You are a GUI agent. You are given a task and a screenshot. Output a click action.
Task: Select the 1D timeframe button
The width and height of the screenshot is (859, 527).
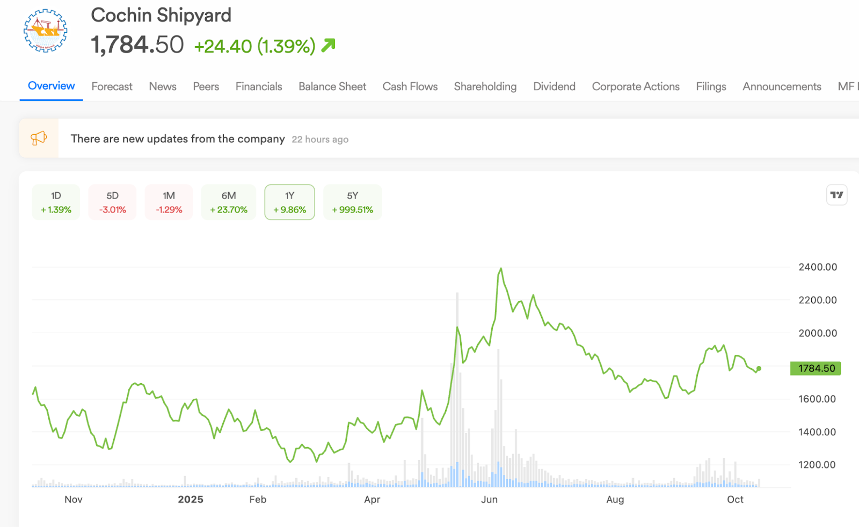pyautogui.click(x=56, y=202)
